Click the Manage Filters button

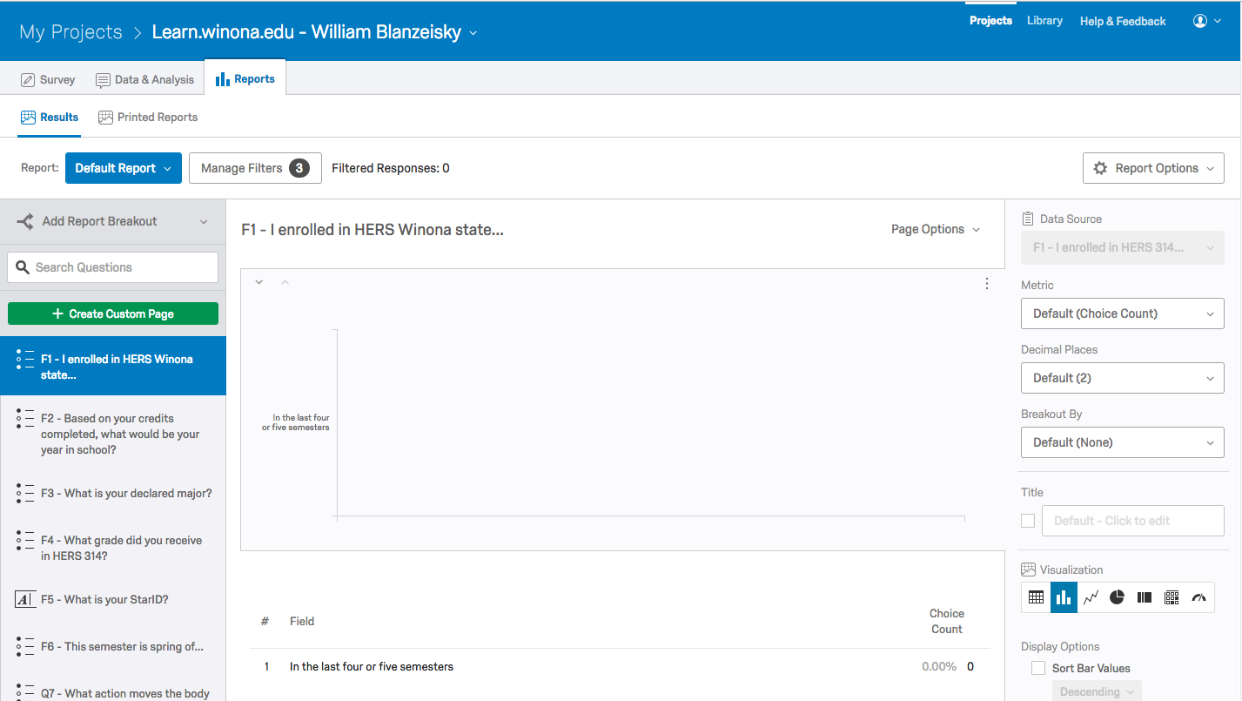(255, 168)
